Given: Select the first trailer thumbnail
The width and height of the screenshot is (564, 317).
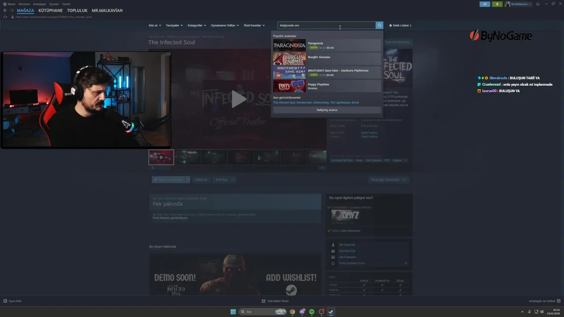Looking at the screenshot, I should pyautogui.click(x=161, y=157).
